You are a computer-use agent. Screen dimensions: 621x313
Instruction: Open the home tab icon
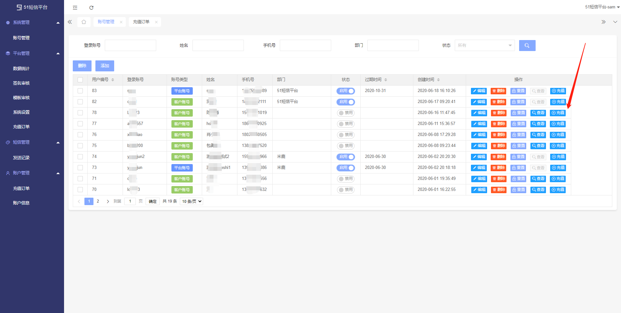click(84, 22)
